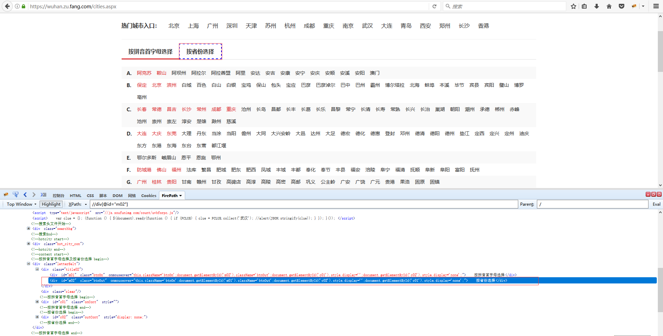Click the URL address bar
This screenshot has height=336, width=663.
pos(228,6)
